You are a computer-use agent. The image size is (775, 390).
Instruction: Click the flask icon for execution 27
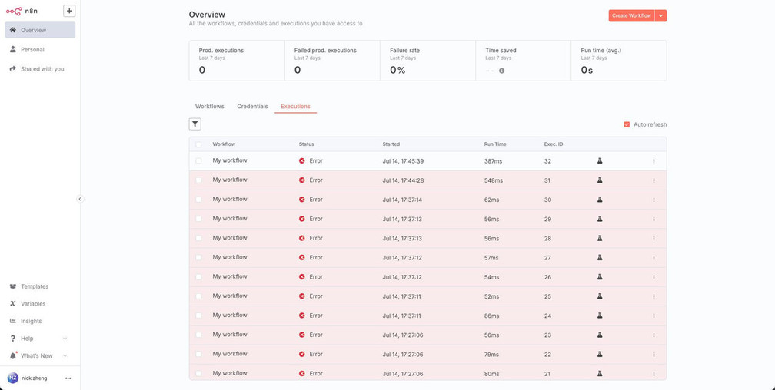pyautogui.click(x=600, y=258)
